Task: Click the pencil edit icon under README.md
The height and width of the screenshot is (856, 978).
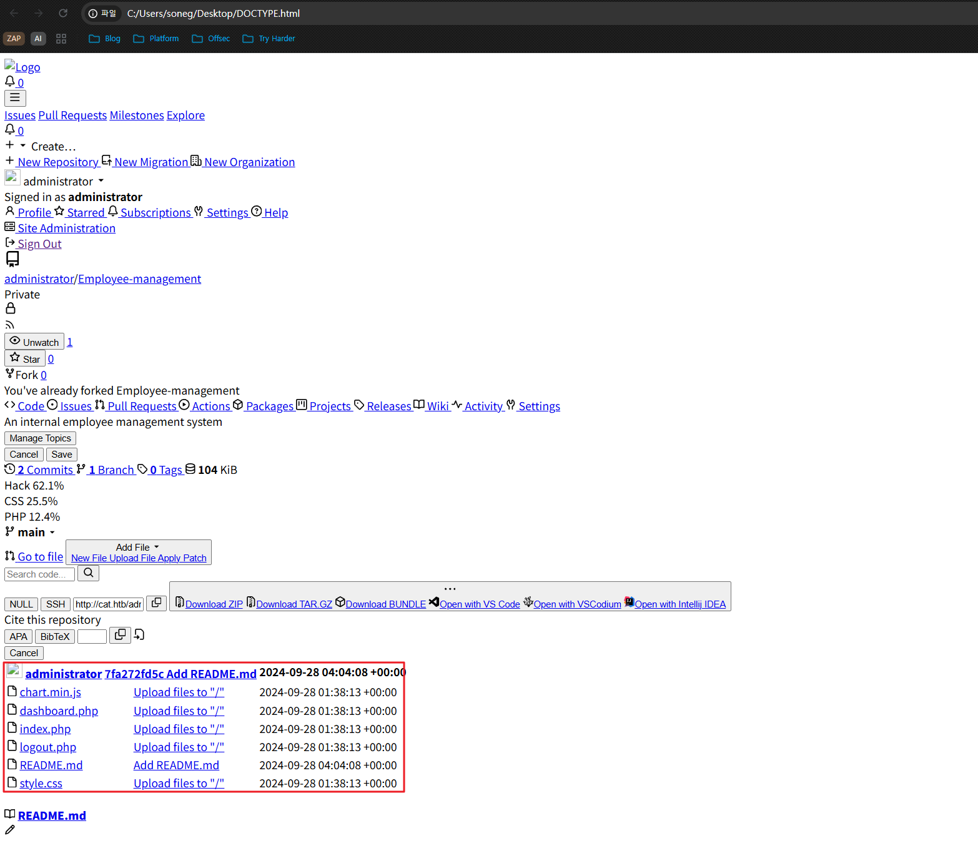Action: click(10, 830)
